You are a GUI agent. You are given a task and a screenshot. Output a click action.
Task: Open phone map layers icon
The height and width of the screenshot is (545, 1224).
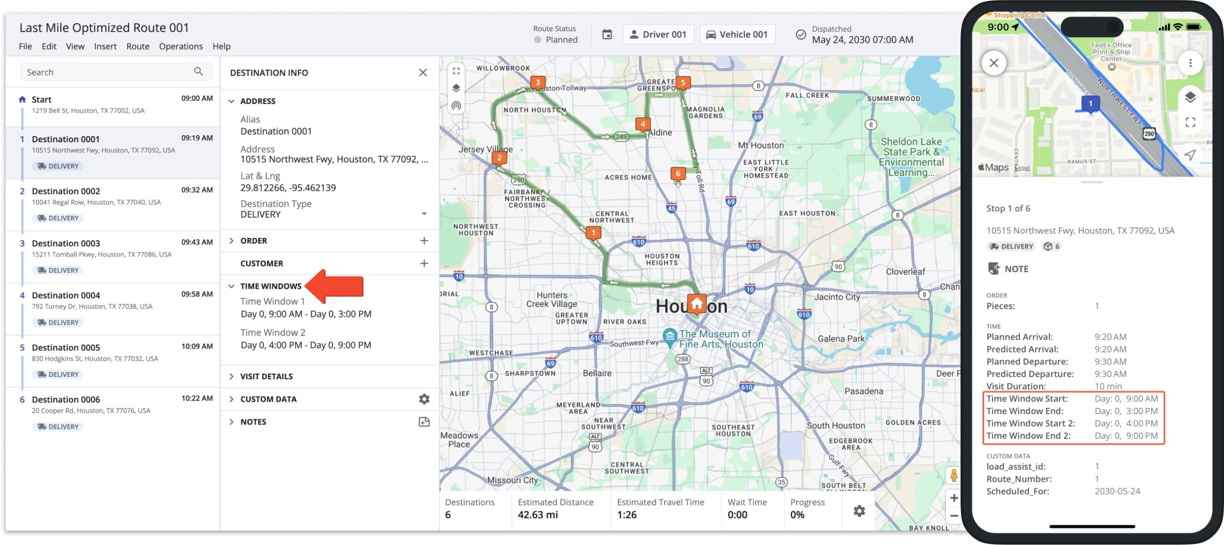pyautogui.click(x=1190, y=97)
